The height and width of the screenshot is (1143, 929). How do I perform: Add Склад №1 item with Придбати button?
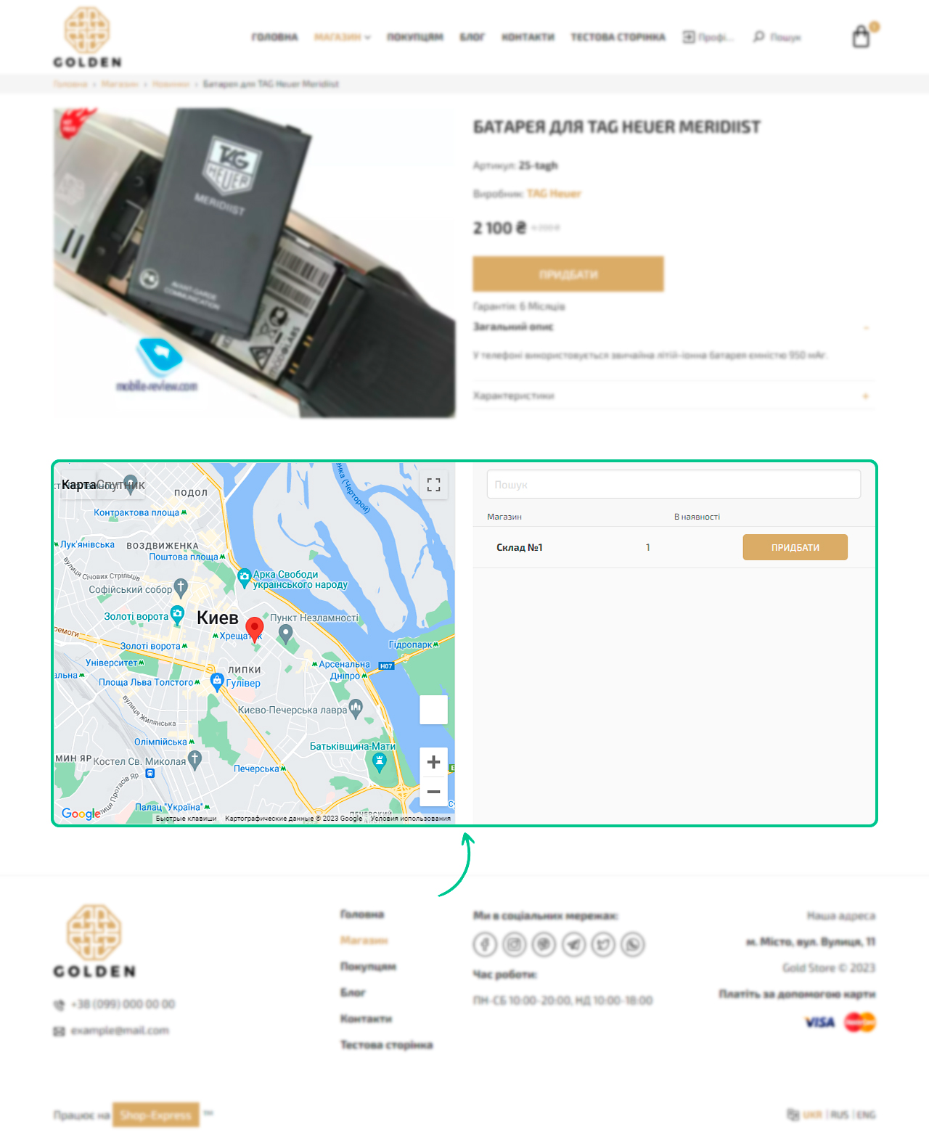pos(795,547)
